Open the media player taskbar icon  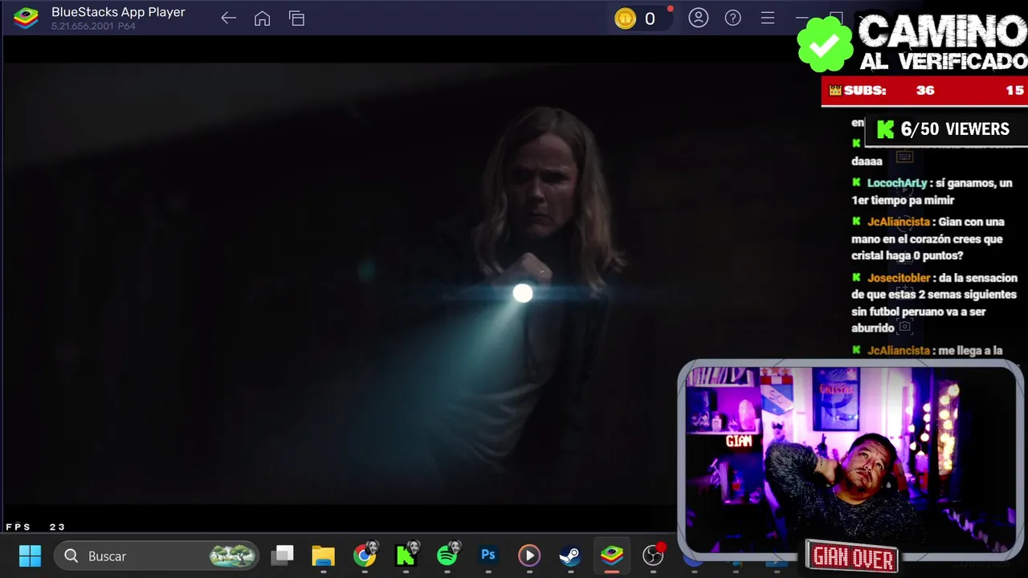pos(528,556)
